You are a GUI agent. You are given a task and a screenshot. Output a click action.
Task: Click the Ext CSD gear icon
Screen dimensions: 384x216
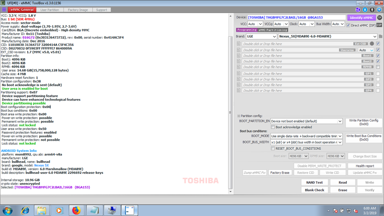[x=372, y=44]
